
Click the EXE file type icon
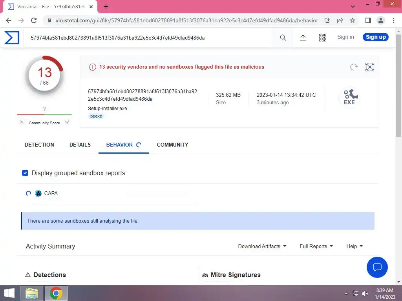coord(349,97)
